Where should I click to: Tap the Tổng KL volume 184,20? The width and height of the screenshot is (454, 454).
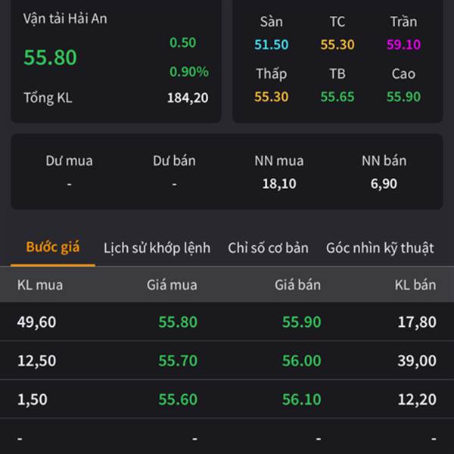click(188, 98)
